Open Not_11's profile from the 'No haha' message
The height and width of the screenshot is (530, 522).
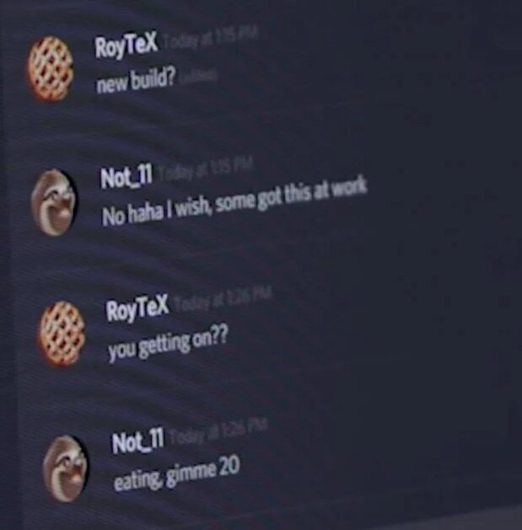126,177
